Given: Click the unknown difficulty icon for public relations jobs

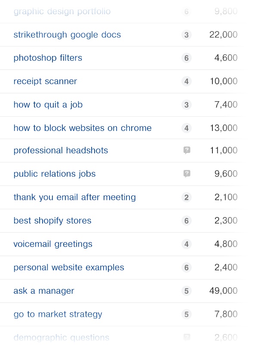Looking at the screenshot, I should [187, 174].
